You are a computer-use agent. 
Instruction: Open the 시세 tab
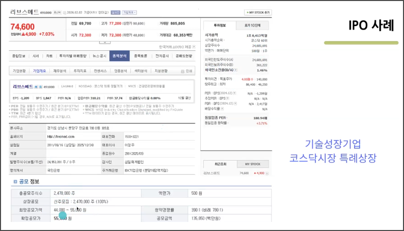(36, 56)
